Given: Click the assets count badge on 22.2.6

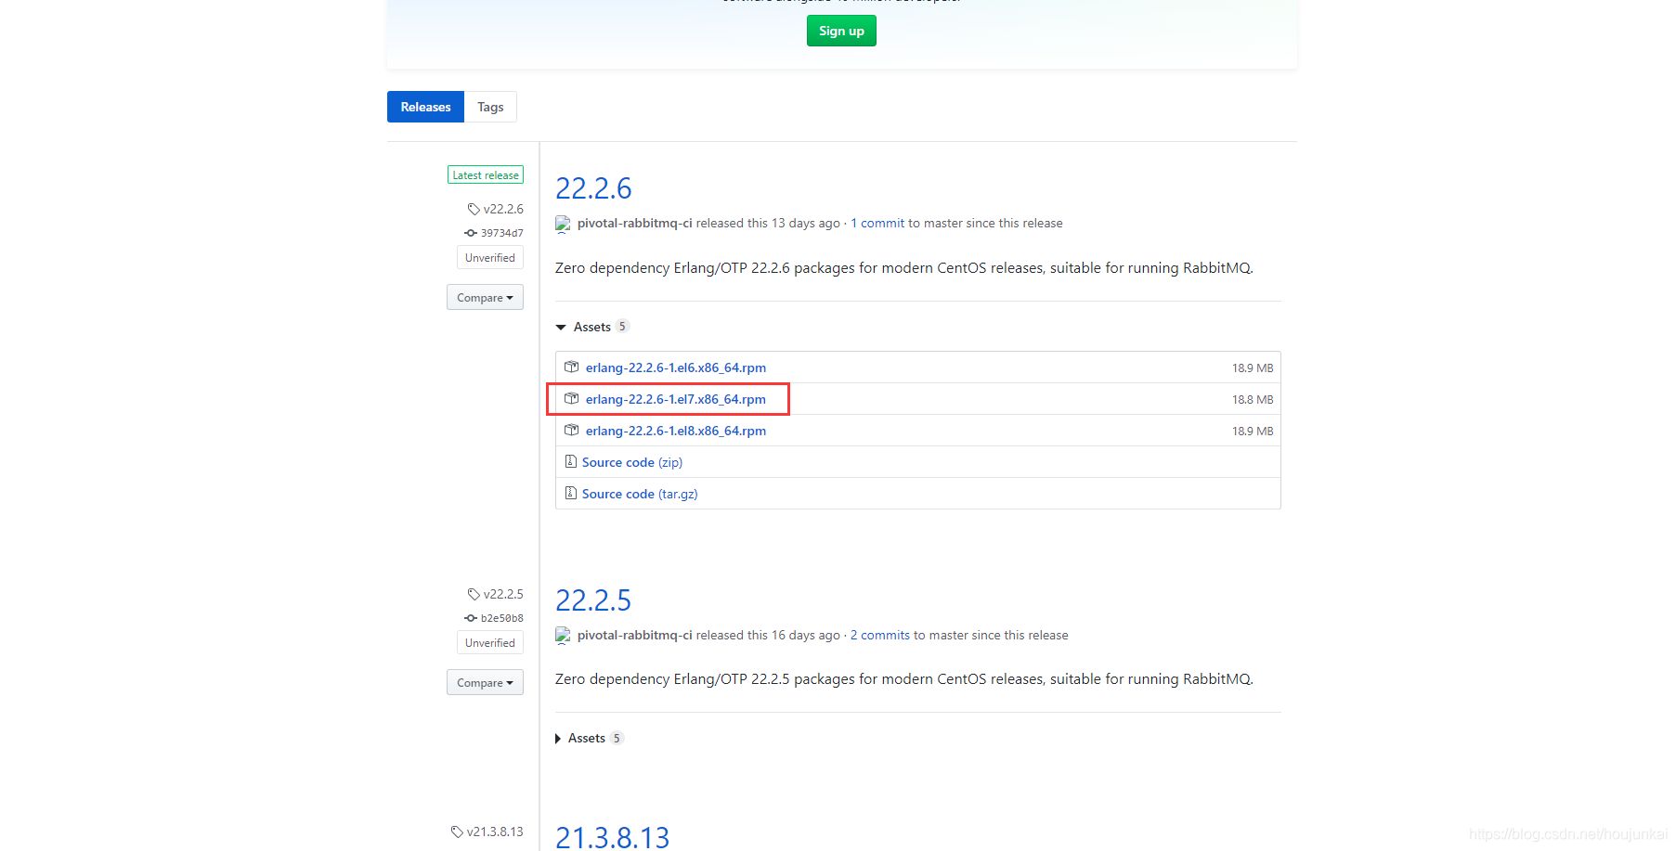Looking at the screenshot, I should point(622,327).
